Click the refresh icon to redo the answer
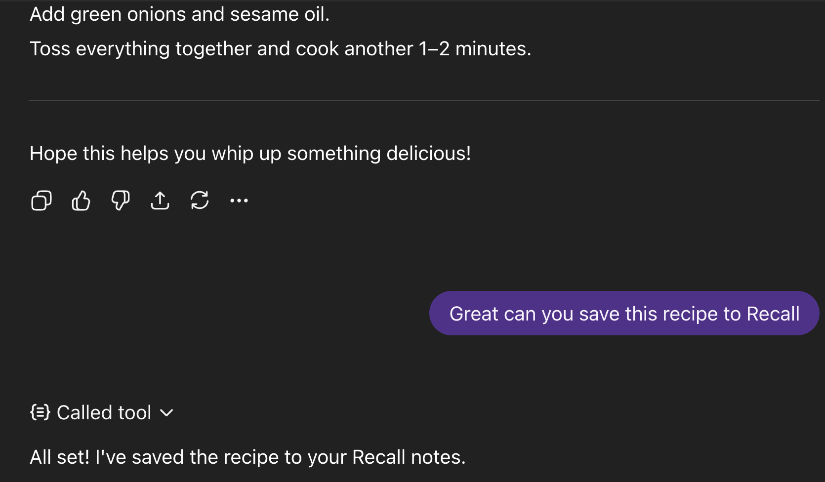The height and width of the screenshot is (482, 825). pos(200,201)
